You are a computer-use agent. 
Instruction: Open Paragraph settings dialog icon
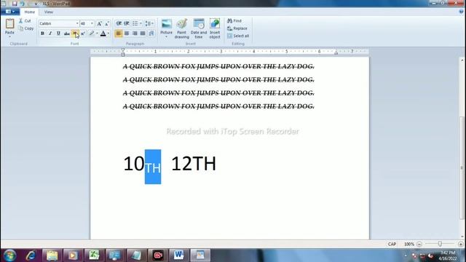(x=151, y=33)
